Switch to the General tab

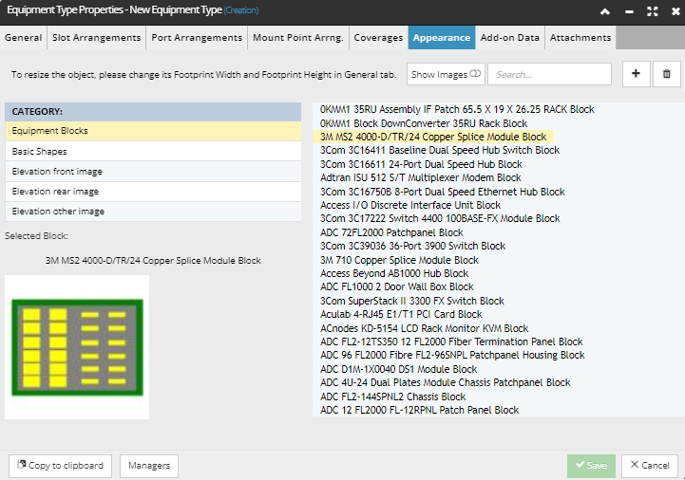pos(23,38)
